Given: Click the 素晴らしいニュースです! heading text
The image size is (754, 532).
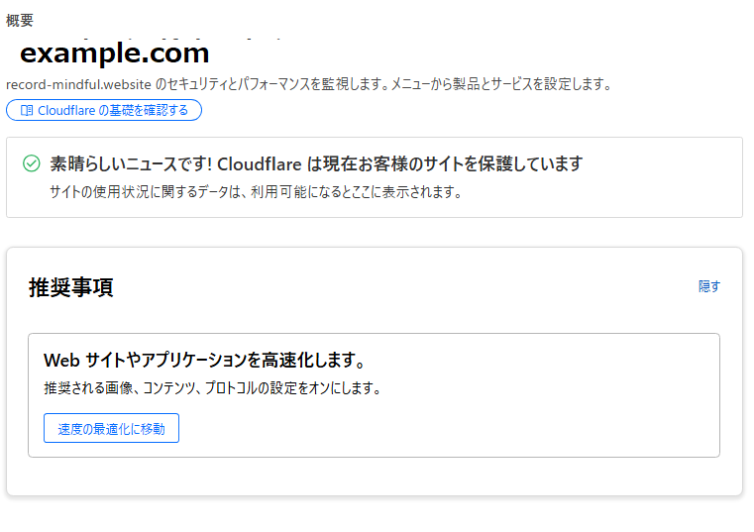Looking at the screenshot, I should pyautogui.click(x=131, y=163).
